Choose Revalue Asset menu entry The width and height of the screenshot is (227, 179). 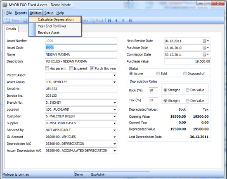click(x=55, y=33)
